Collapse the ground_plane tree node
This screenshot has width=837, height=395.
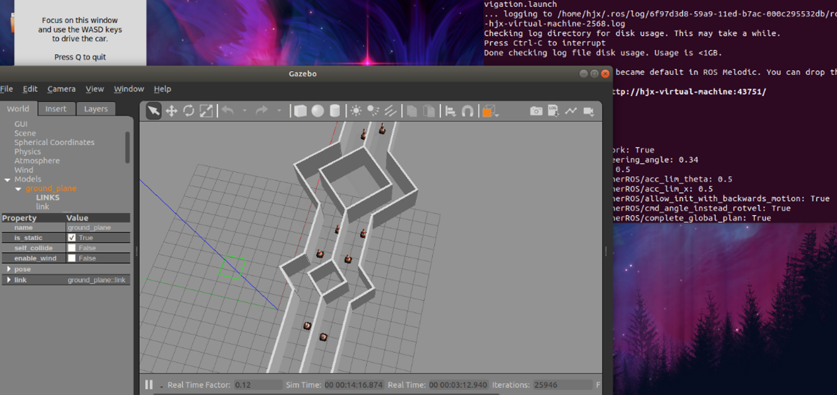[x=18, y=189]
